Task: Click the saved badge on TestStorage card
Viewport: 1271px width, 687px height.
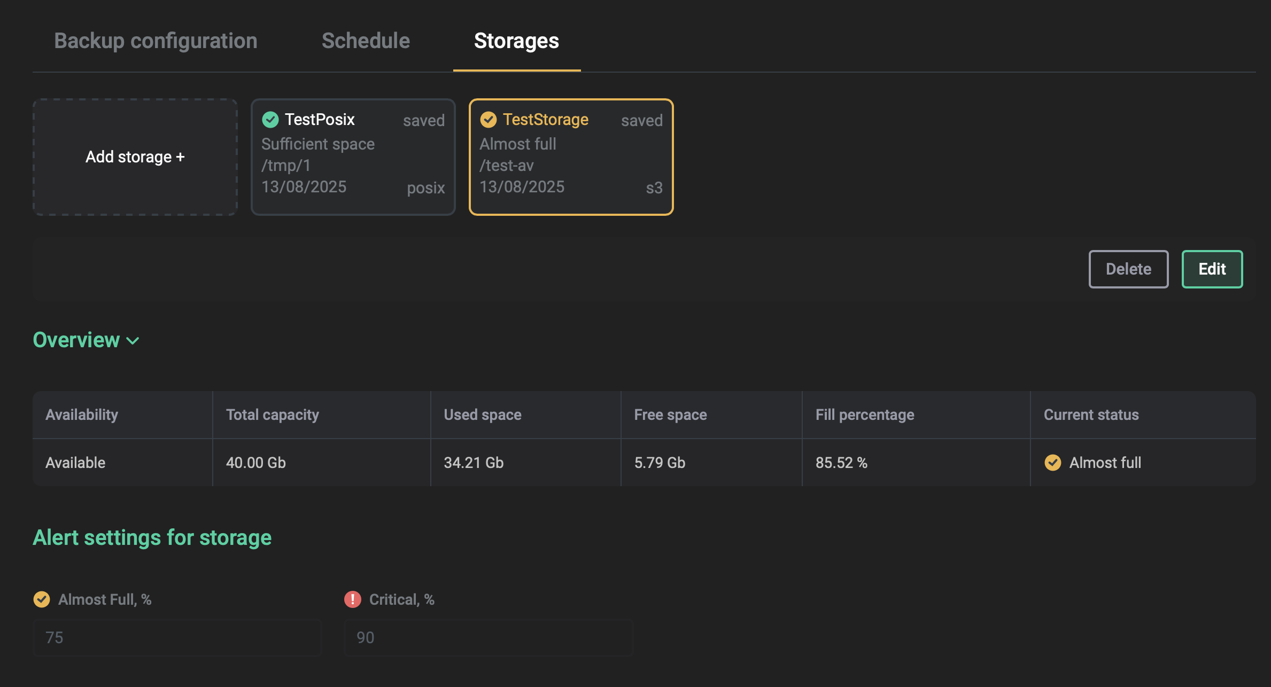Action: coord(641,120)
